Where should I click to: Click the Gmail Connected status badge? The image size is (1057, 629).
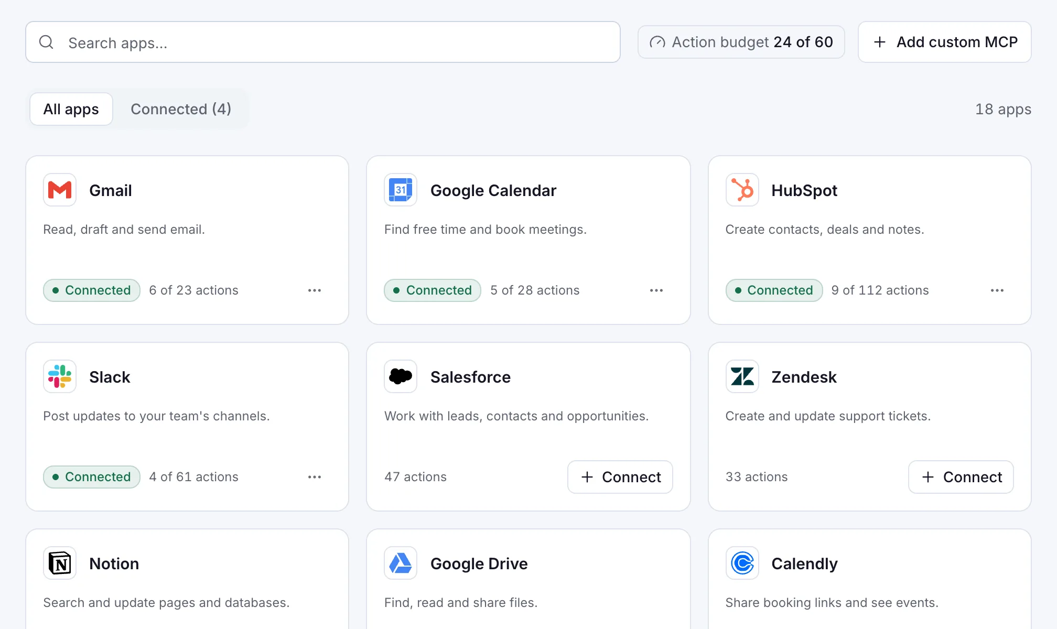pos(92,290)
